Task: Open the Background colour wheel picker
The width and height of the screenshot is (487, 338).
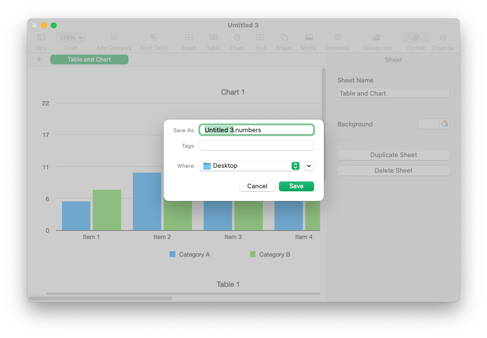Action: [x=444, y=124]
